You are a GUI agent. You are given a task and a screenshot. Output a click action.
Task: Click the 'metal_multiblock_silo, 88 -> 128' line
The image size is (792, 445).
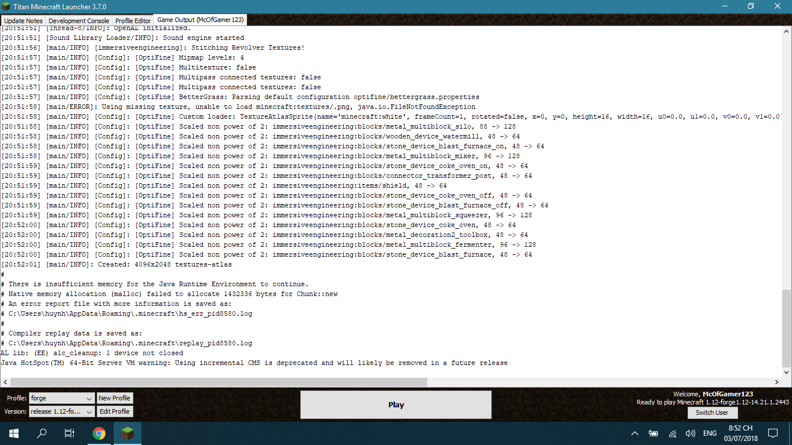(x=259, y=126)
